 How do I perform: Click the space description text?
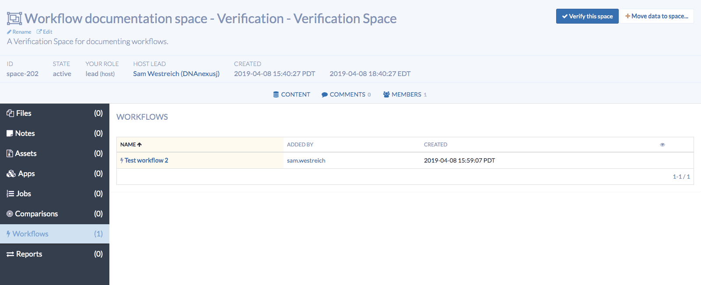[88, 42]
